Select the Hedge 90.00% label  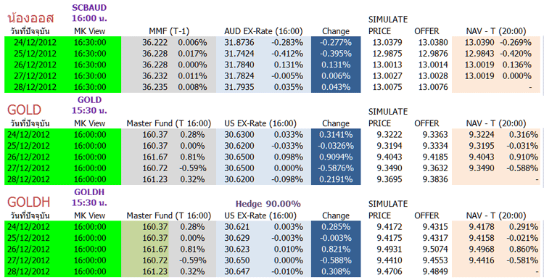268,204
